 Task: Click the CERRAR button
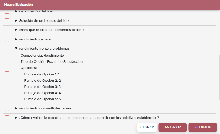(x=147, y=127)
